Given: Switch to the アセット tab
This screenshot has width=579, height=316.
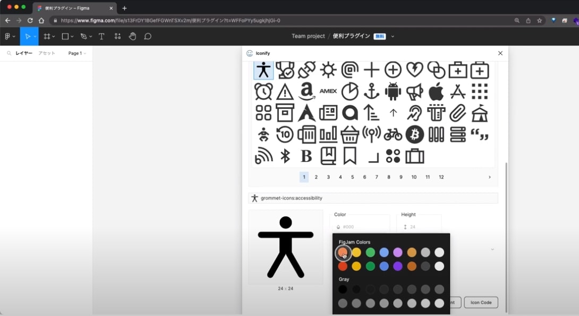Looking at the screenshot, I should 47,53.
